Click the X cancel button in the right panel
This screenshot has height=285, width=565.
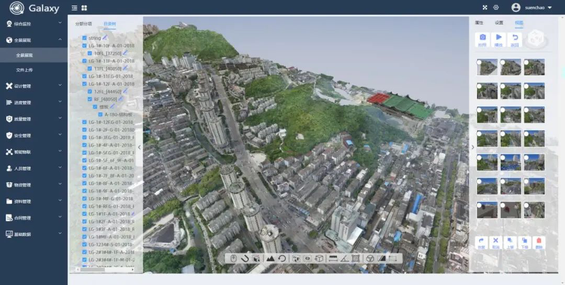[495, 242]
